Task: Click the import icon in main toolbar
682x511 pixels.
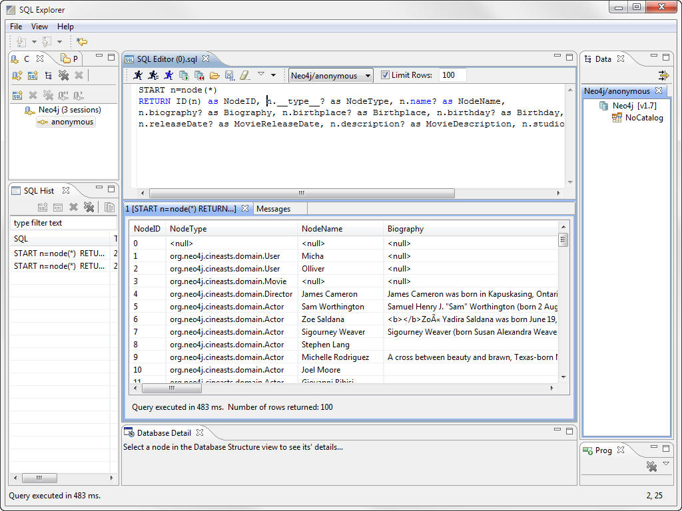Action: coord(21,42)
